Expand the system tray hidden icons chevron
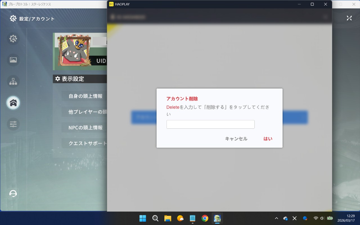This screenshot has height=225, width=360. (276, 218)
